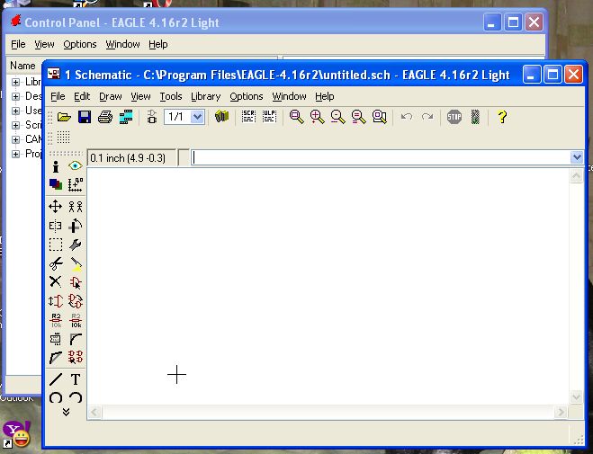Select the Add part tool
The width and height of the screenshot is (593, 454).
click(76, 282)
